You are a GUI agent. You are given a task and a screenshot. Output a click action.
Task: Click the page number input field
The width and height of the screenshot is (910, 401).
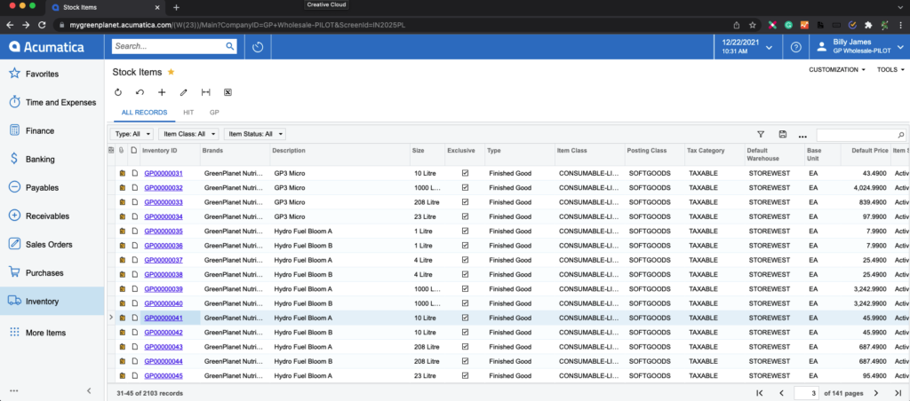[807, 393]
